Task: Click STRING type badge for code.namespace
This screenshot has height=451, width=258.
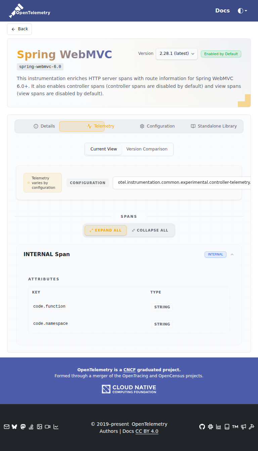Action: 162,324
